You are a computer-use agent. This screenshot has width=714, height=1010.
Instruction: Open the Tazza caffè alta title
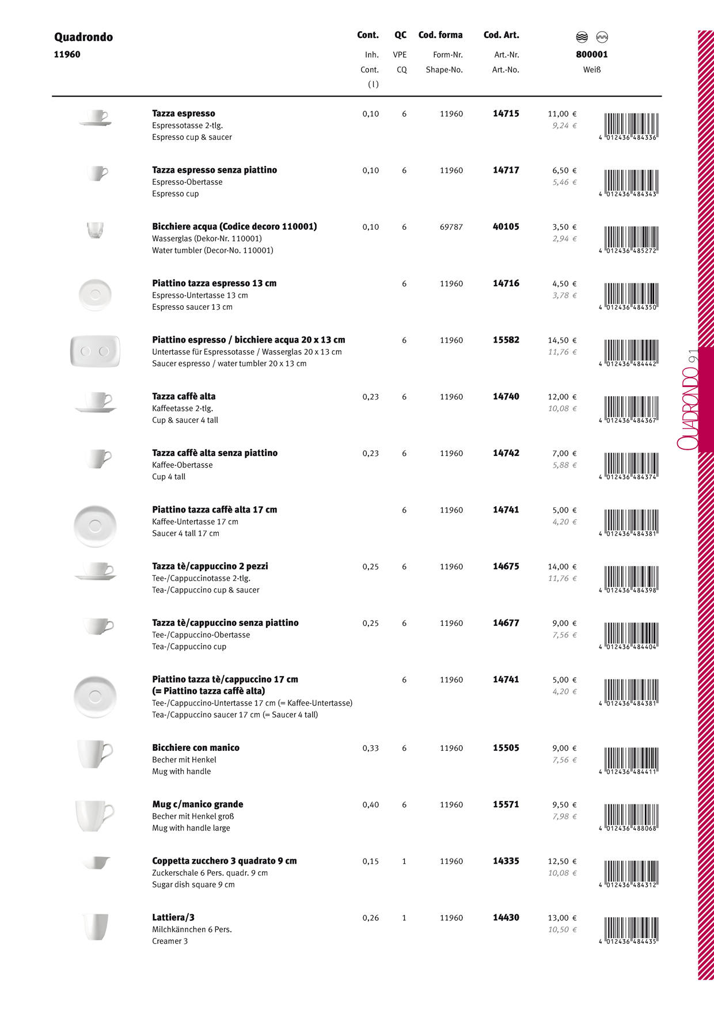coord(184,396)
